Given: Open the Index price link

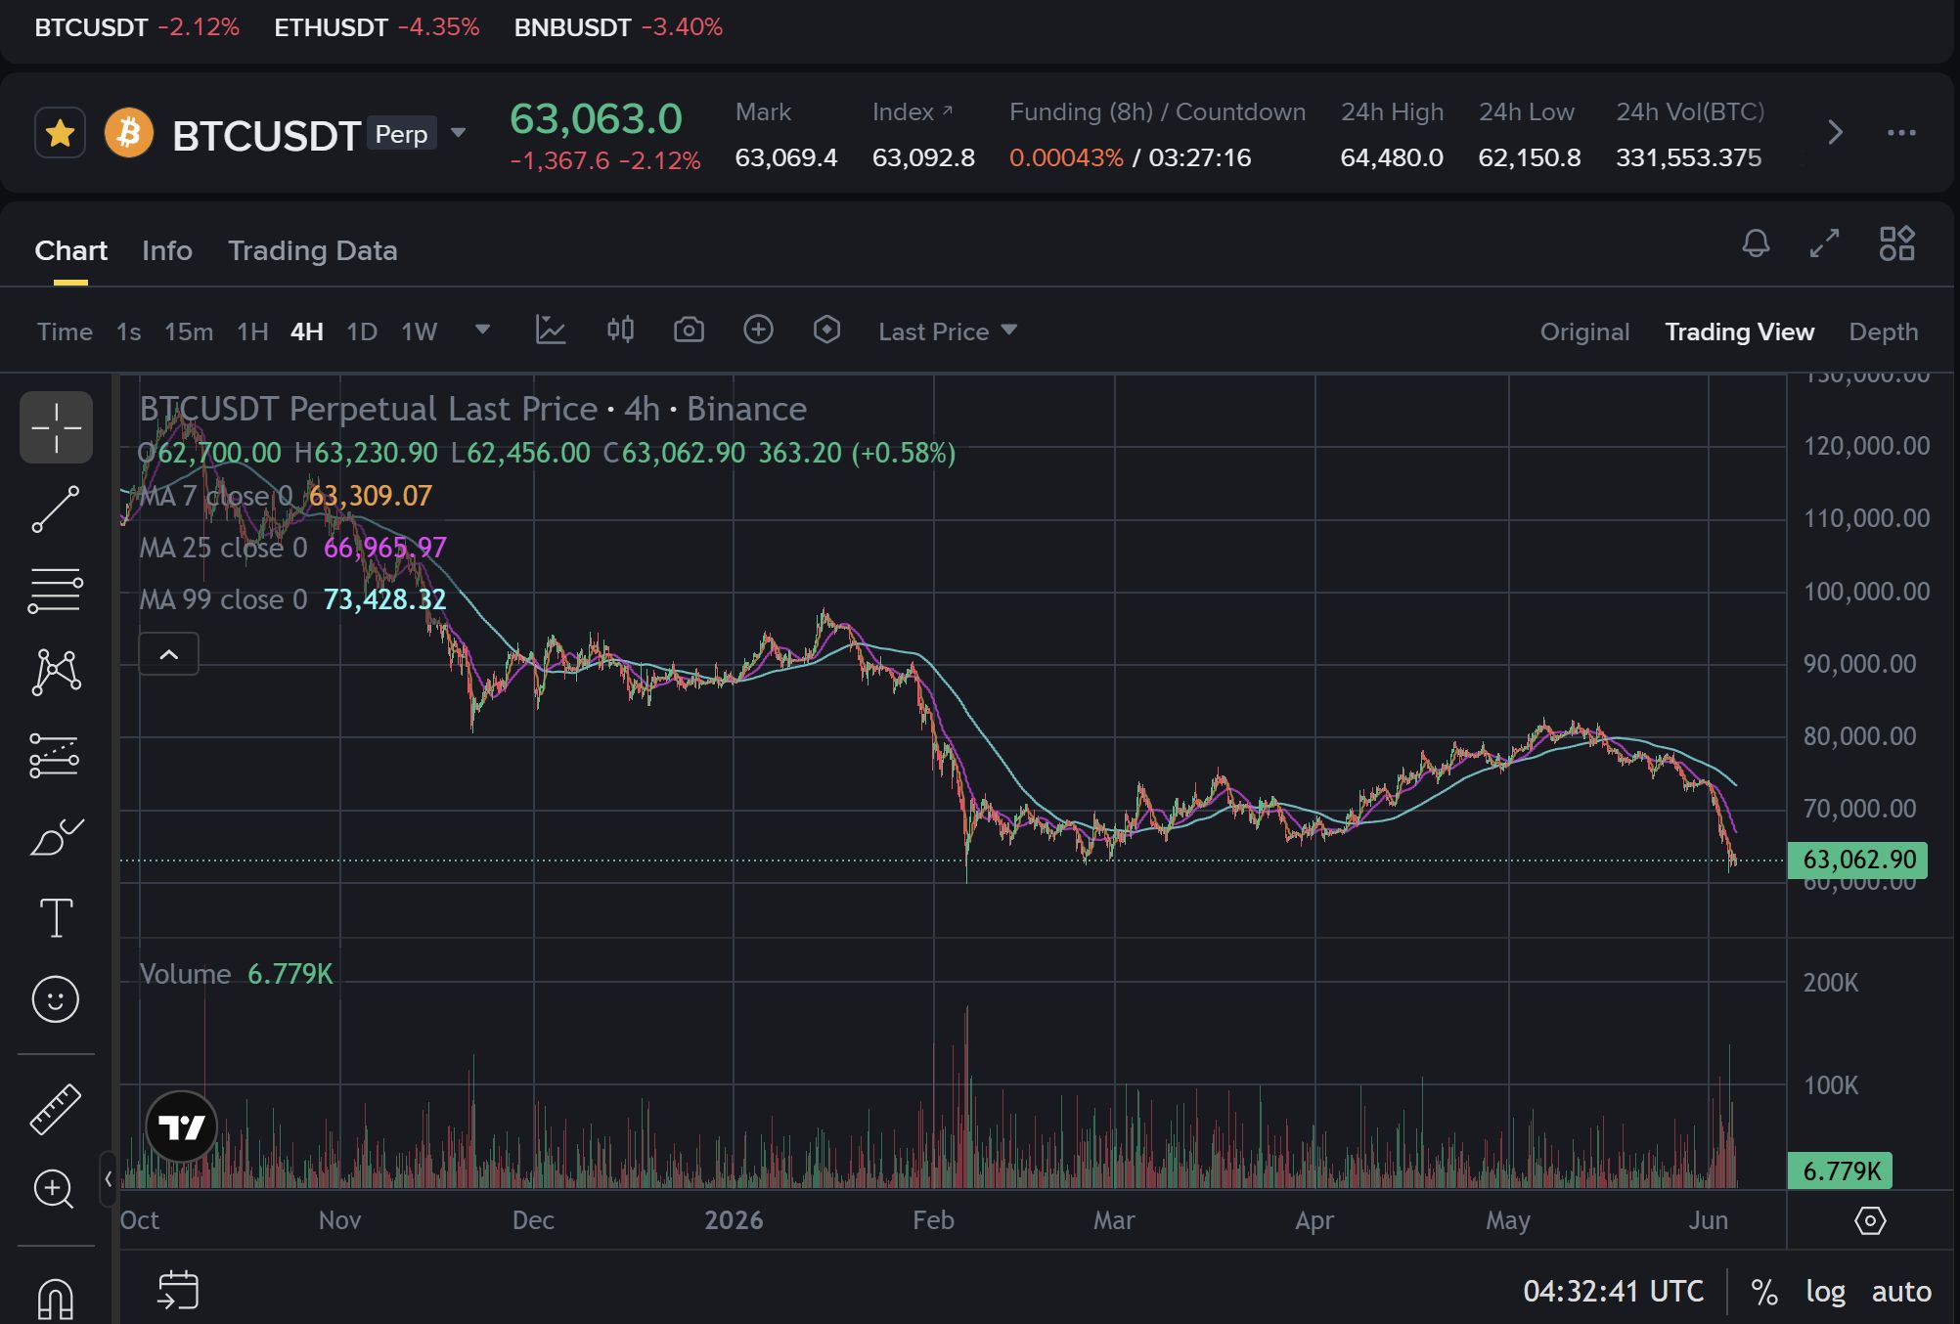Looking at the screenshot, I should click(912, 112).
